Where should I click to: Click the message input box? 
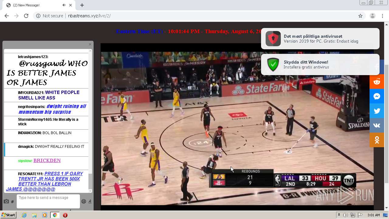click(x=48, y=201)
